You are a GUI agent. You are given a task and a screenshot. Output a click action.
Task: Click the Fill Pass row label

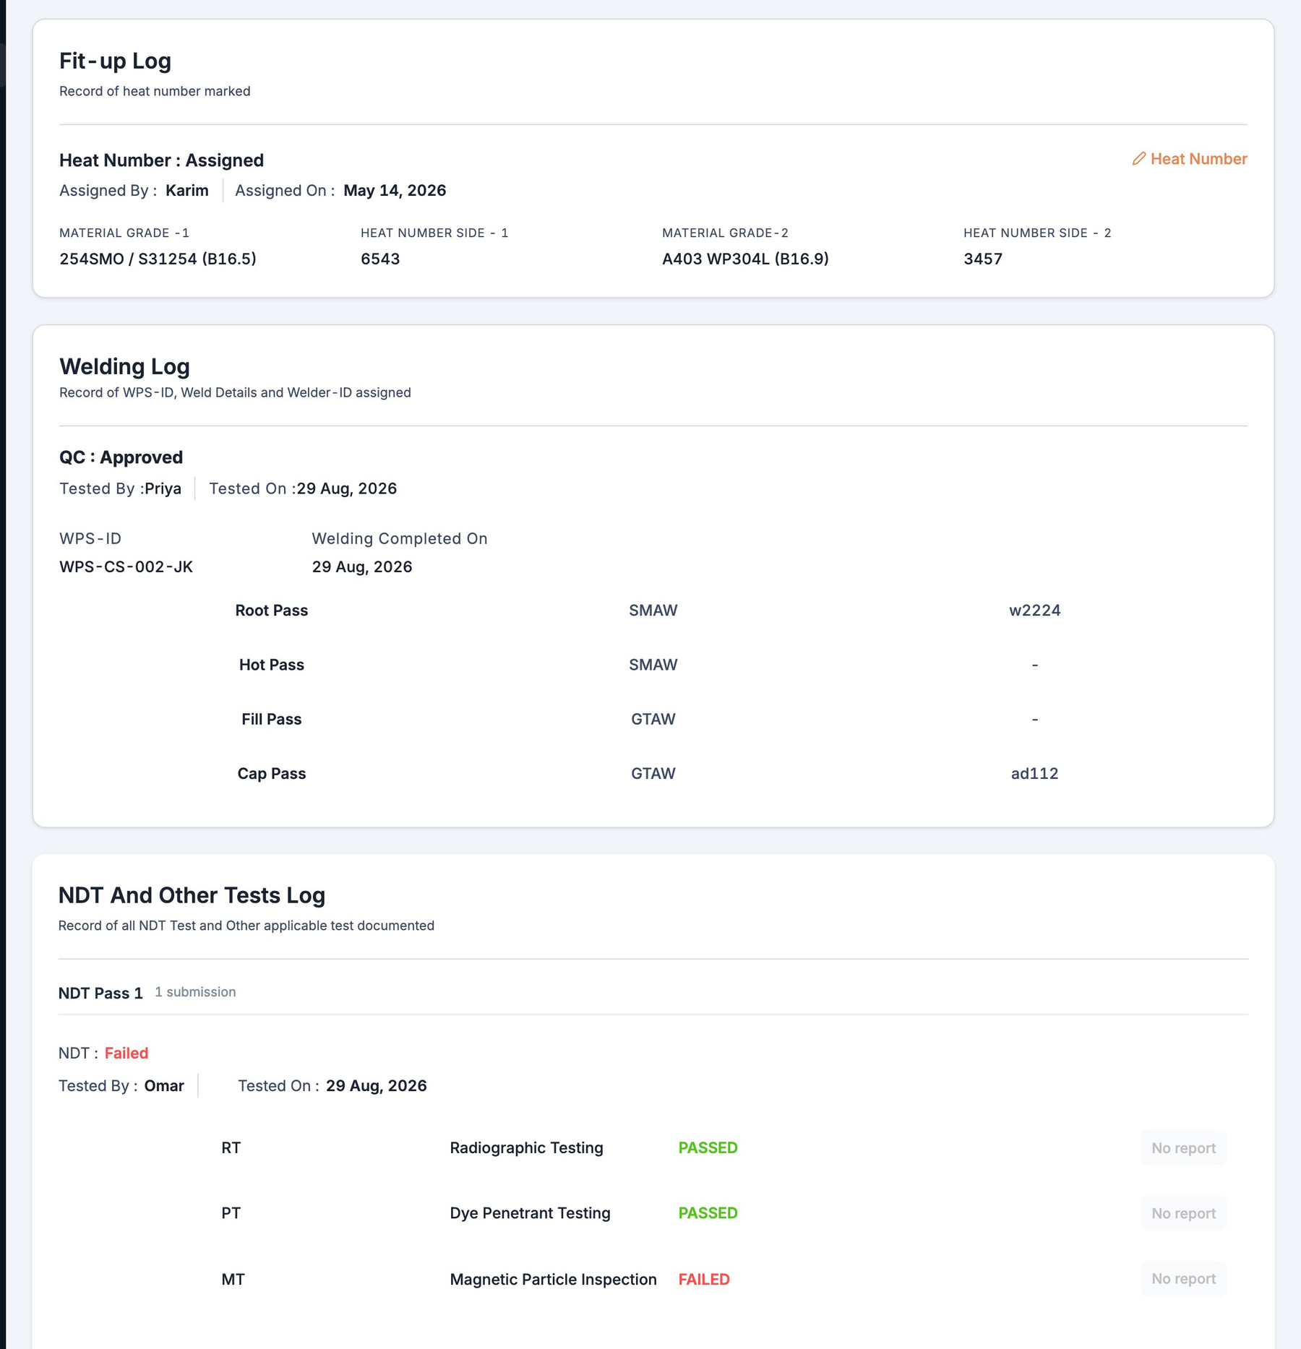[x=272, y=719]
